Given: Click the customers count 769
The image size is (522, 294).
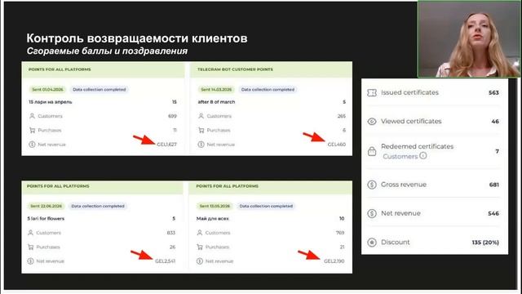Looking at the screenshot, I should (340, 233).
